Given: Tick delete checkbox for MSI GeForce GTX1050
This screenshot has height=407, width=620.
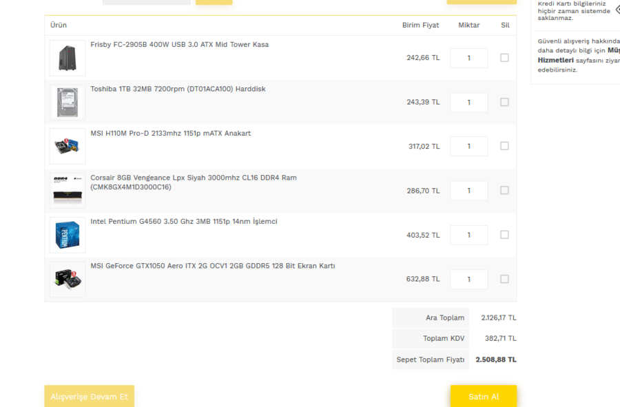Looking at the screenshot, I should coord(504,279).
